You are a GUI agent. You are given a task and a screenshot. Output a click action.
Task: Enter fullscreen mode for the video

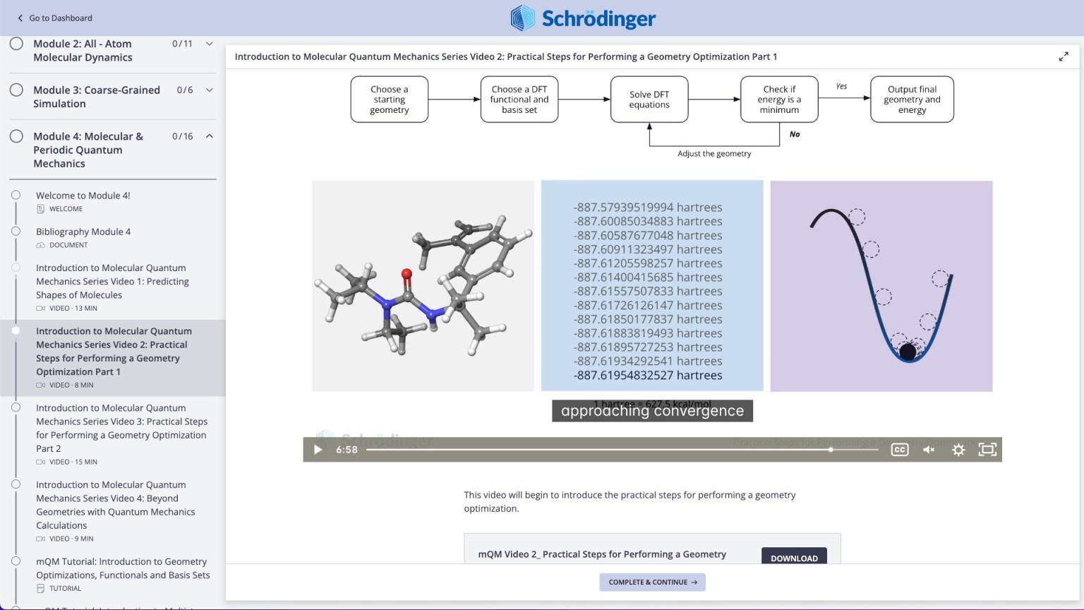[x=987, y=449]
